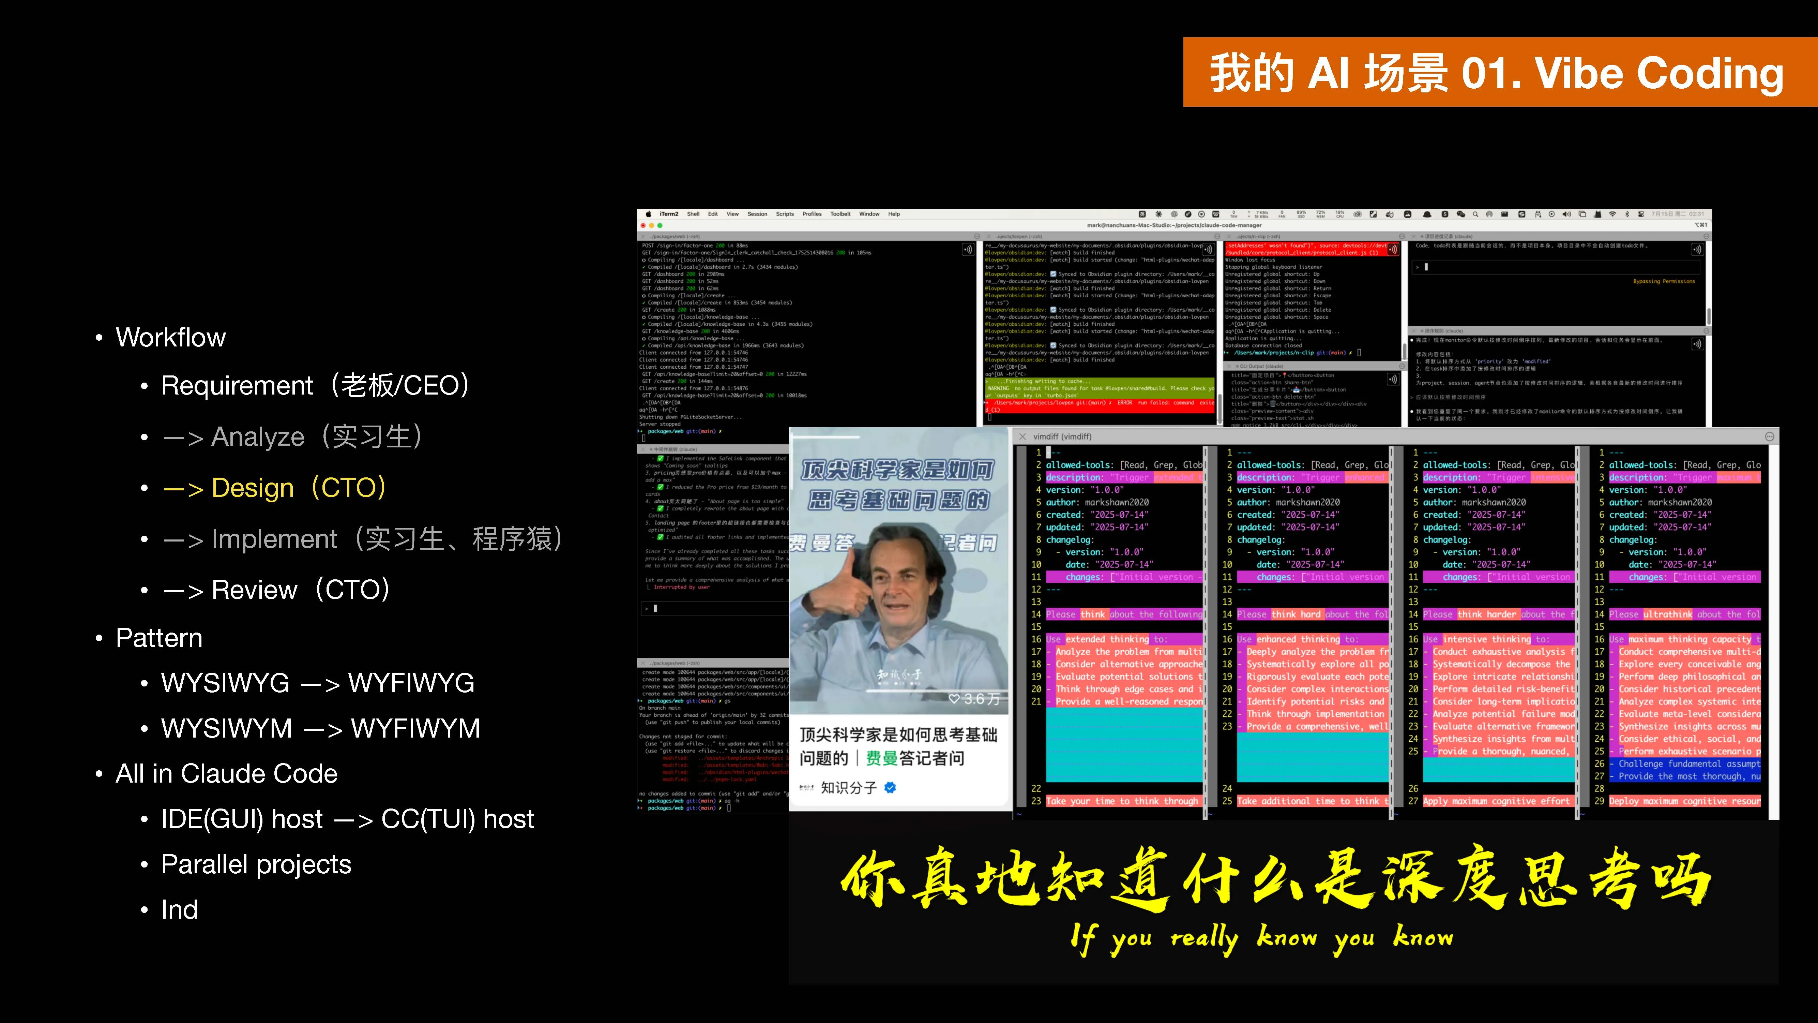Open the Apple menu in the menu bar

pyautogui.click(x=649, y=214)
